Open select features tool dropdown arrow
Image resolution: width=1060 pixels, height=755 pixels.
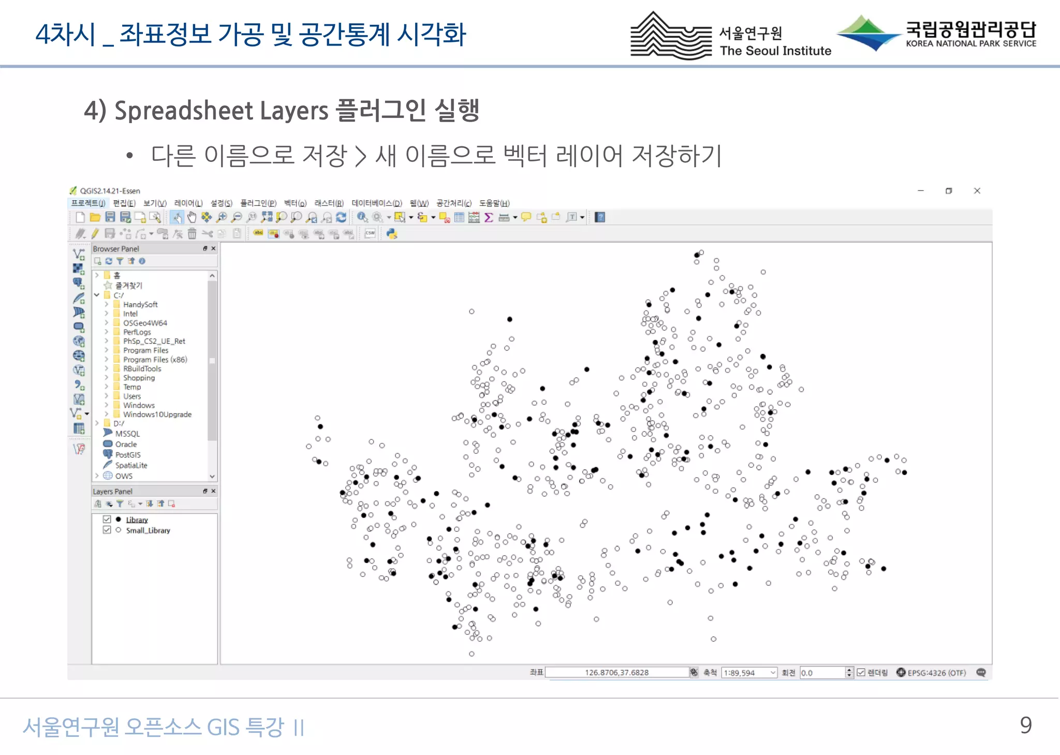(x=411, y=217)
